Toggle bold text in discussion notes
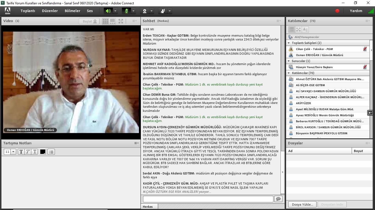Screen dimensions: 375x210 coord(21,152)
